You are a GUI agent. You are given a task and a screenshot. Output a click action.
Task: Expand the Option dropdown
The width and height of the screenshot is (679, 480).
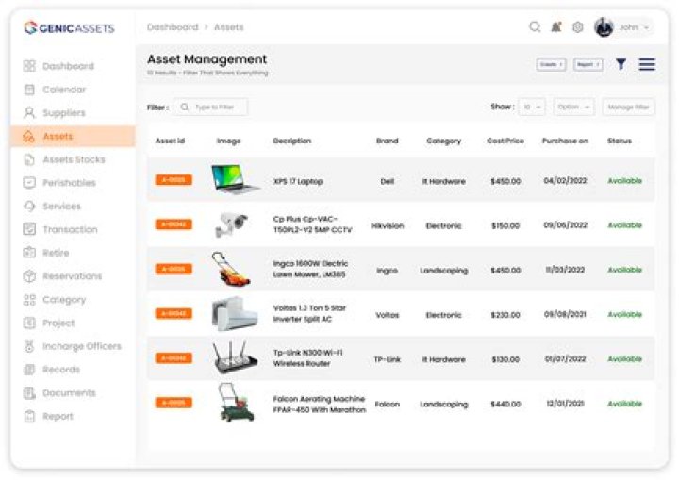pos(573,108)
